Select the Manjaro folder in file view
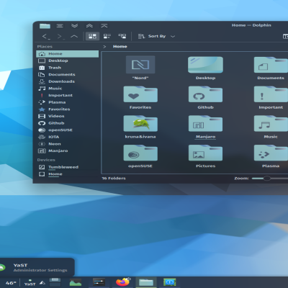Image resolution: width=288 pixels, height=288 pixels. [205, 127]
